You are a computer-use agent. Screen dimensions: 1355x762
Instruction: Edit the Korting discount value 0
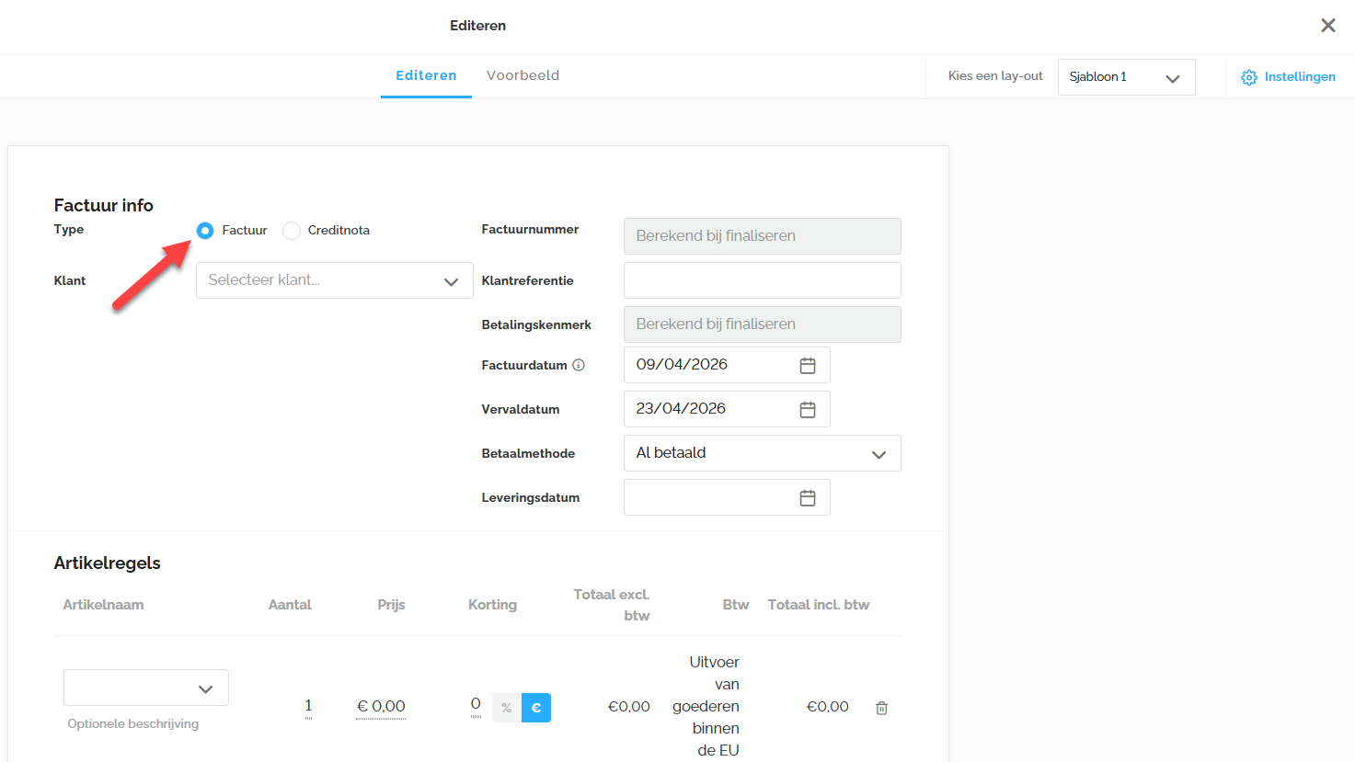point(476,704)
